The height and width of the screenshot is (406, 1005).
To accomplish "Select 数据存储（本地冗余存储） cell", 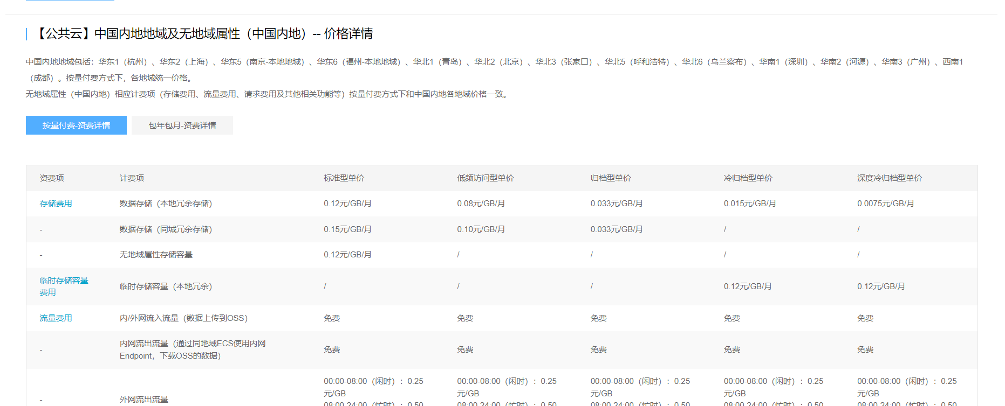I will tap(166, 204).
